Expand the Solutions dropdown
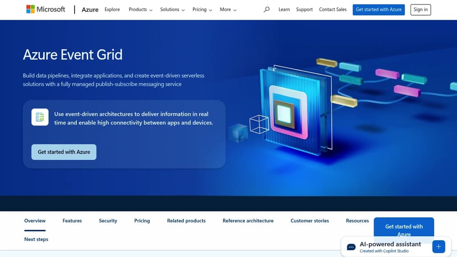 point(172,10)
